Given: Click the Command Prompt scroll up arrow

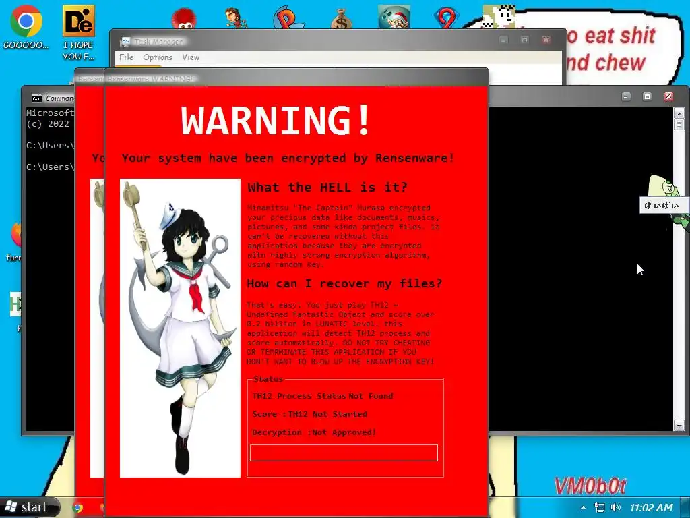Looking at the screenshot, I should (x=679, y=113).
